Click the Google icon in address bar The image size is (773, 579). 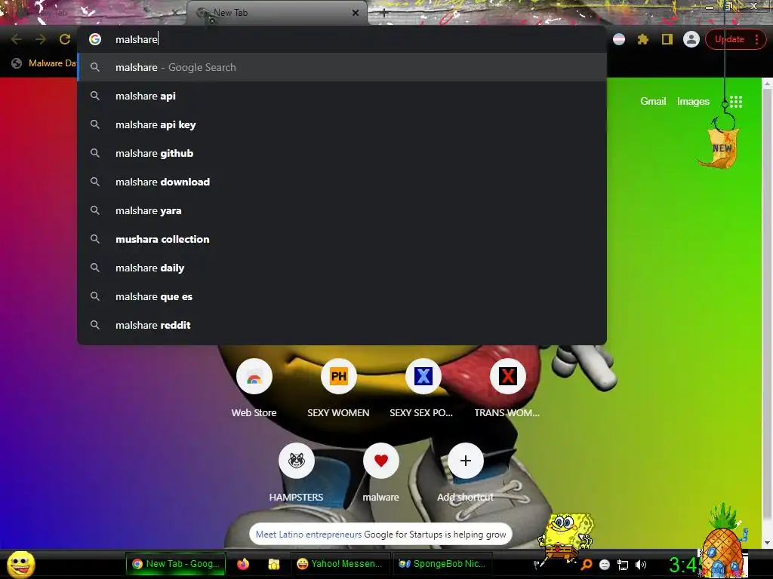95,39
